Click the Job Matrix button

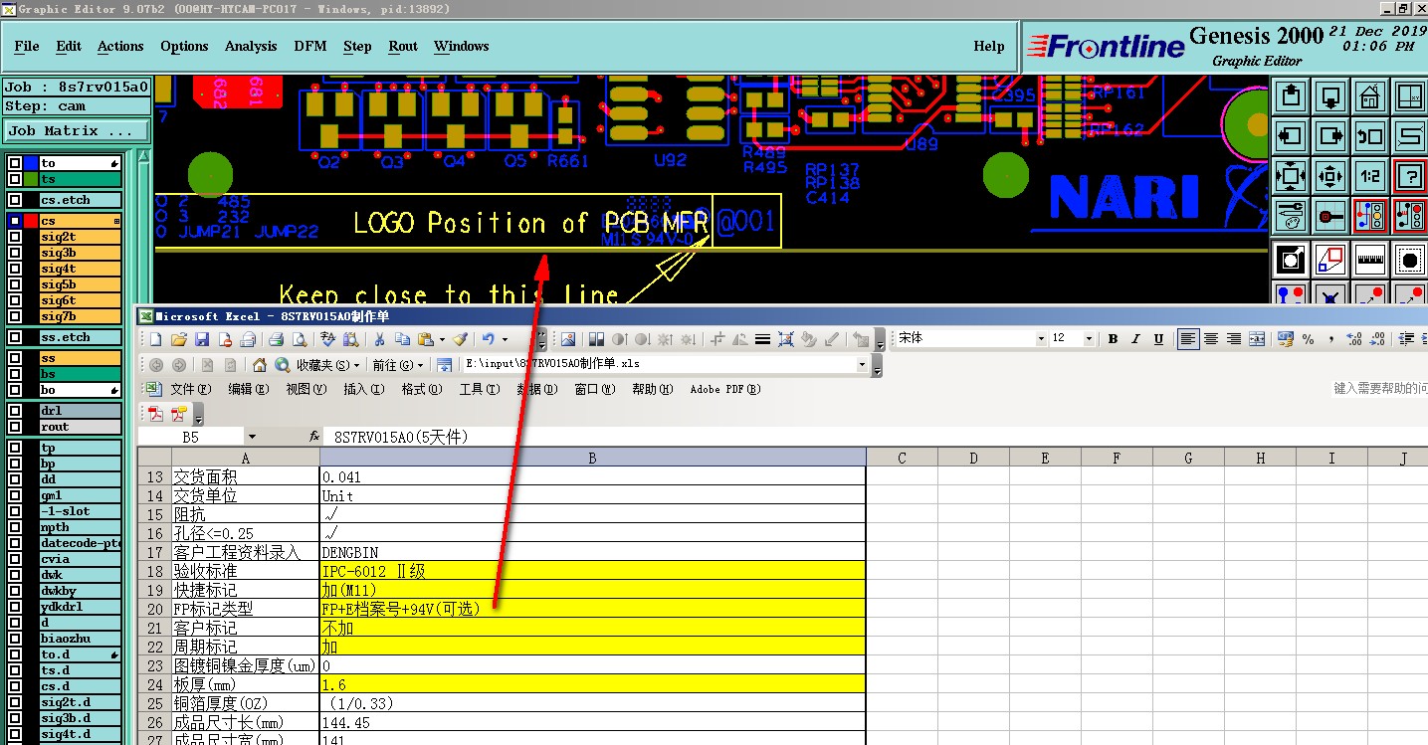(x=77, y=130)
